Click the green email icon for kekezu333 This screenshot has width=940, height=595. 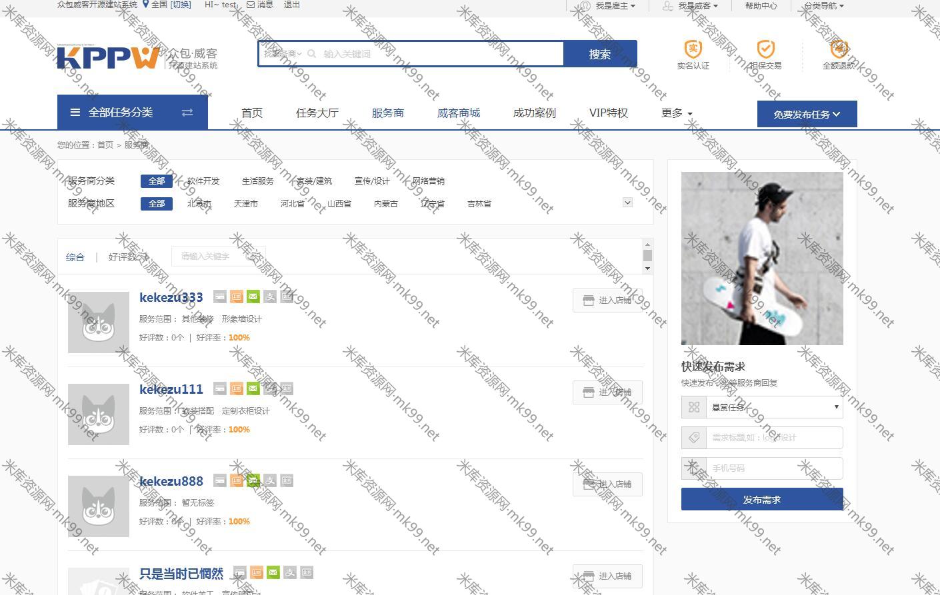[x=253, y=297]
